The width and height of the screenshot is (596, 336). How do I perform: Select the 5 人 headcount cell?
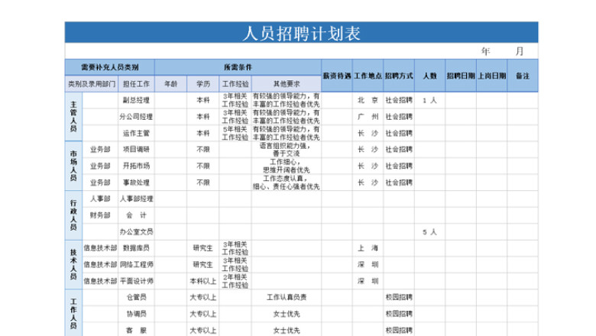430,231
